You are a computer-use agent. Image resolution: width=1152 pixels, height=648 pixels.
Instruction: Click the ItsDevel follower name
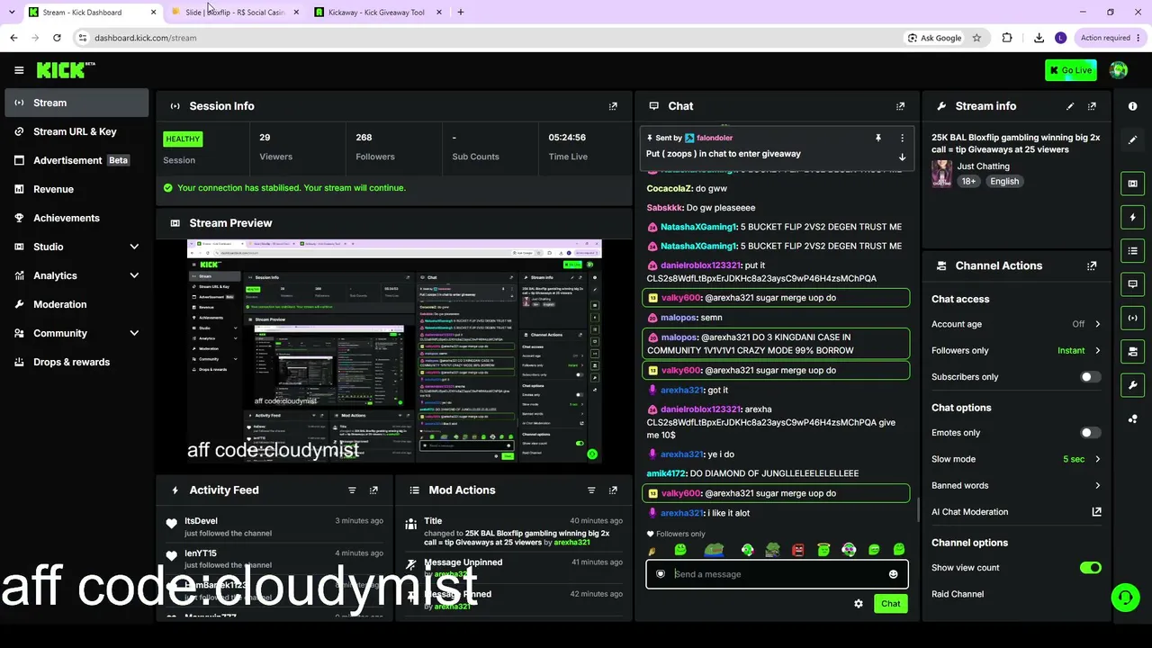pos(201,521)
